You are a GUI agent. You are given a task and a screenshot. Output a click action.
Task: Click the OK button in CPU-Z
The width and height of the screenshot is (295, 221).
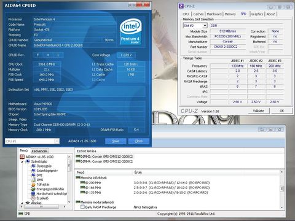(x=281, y=110)
